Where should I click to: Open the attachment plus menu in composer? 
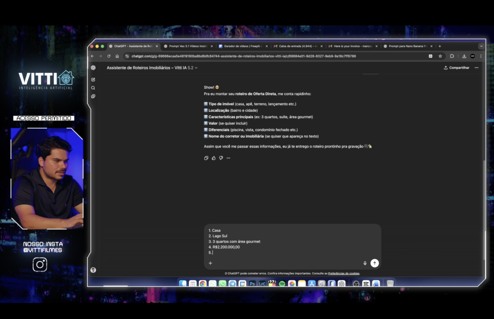(210, 263)
